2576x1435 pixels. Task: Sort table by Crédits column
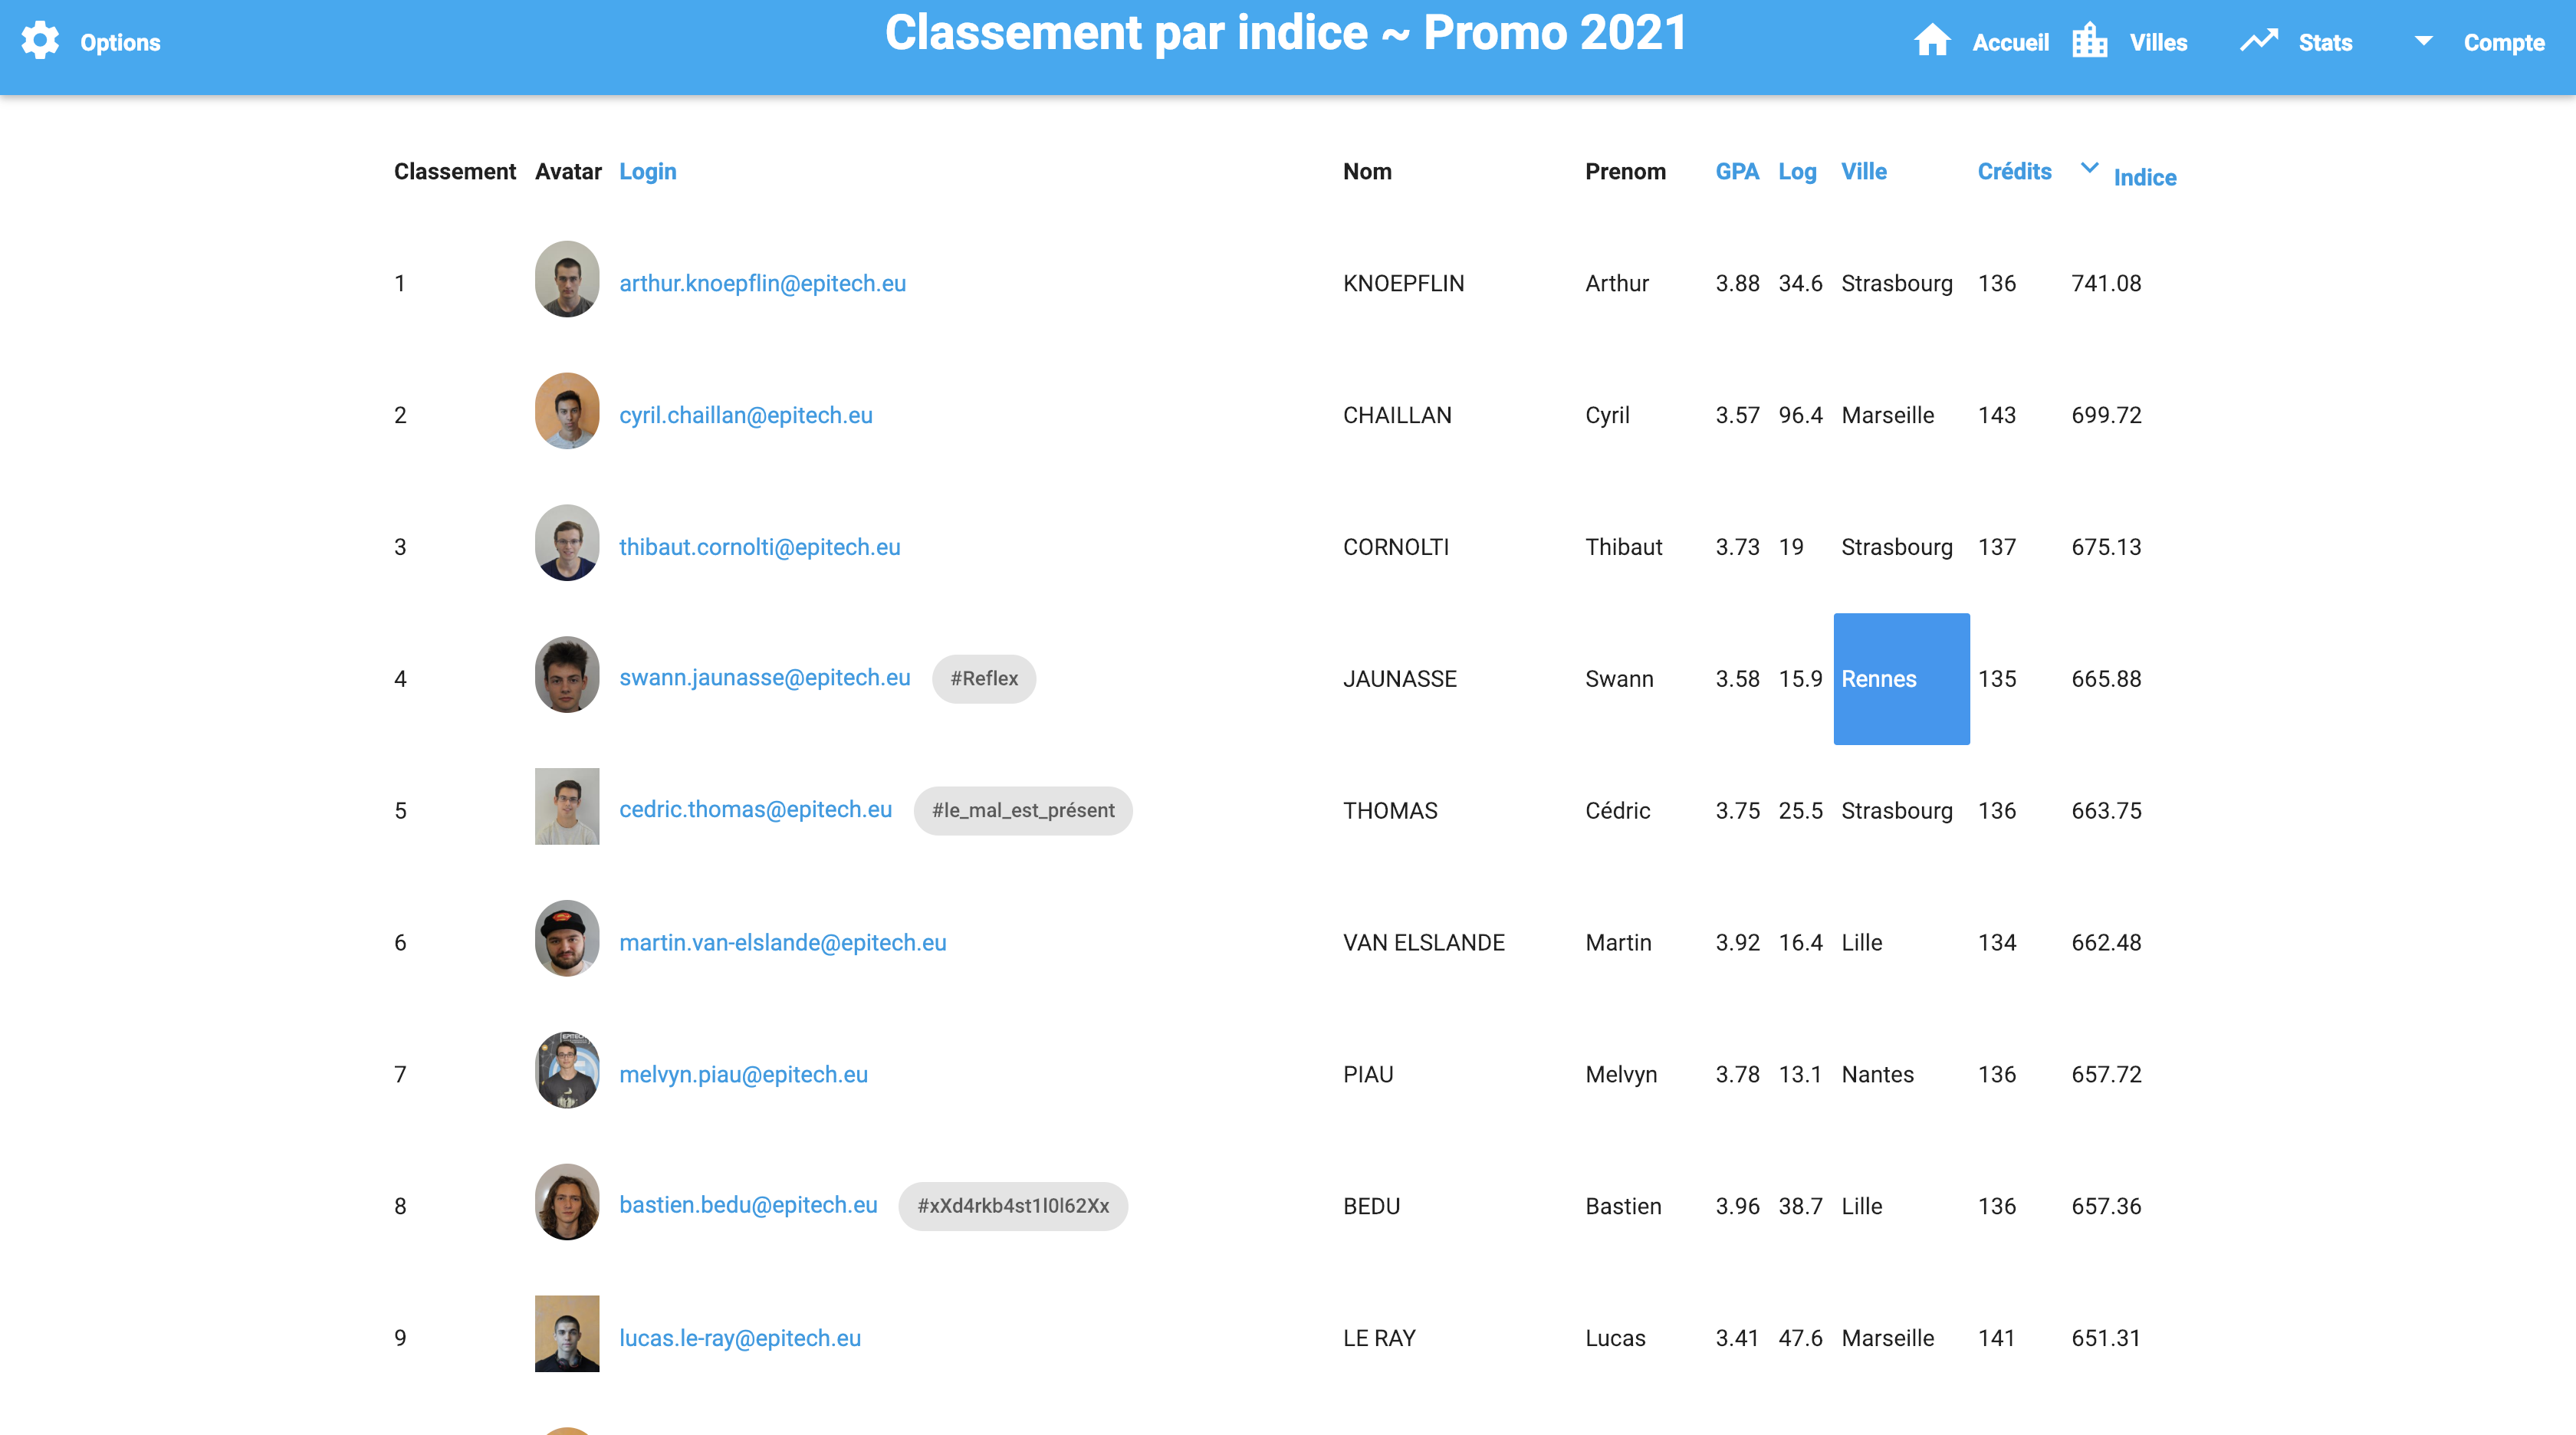pyautogui.click(x=2014, y=171)
